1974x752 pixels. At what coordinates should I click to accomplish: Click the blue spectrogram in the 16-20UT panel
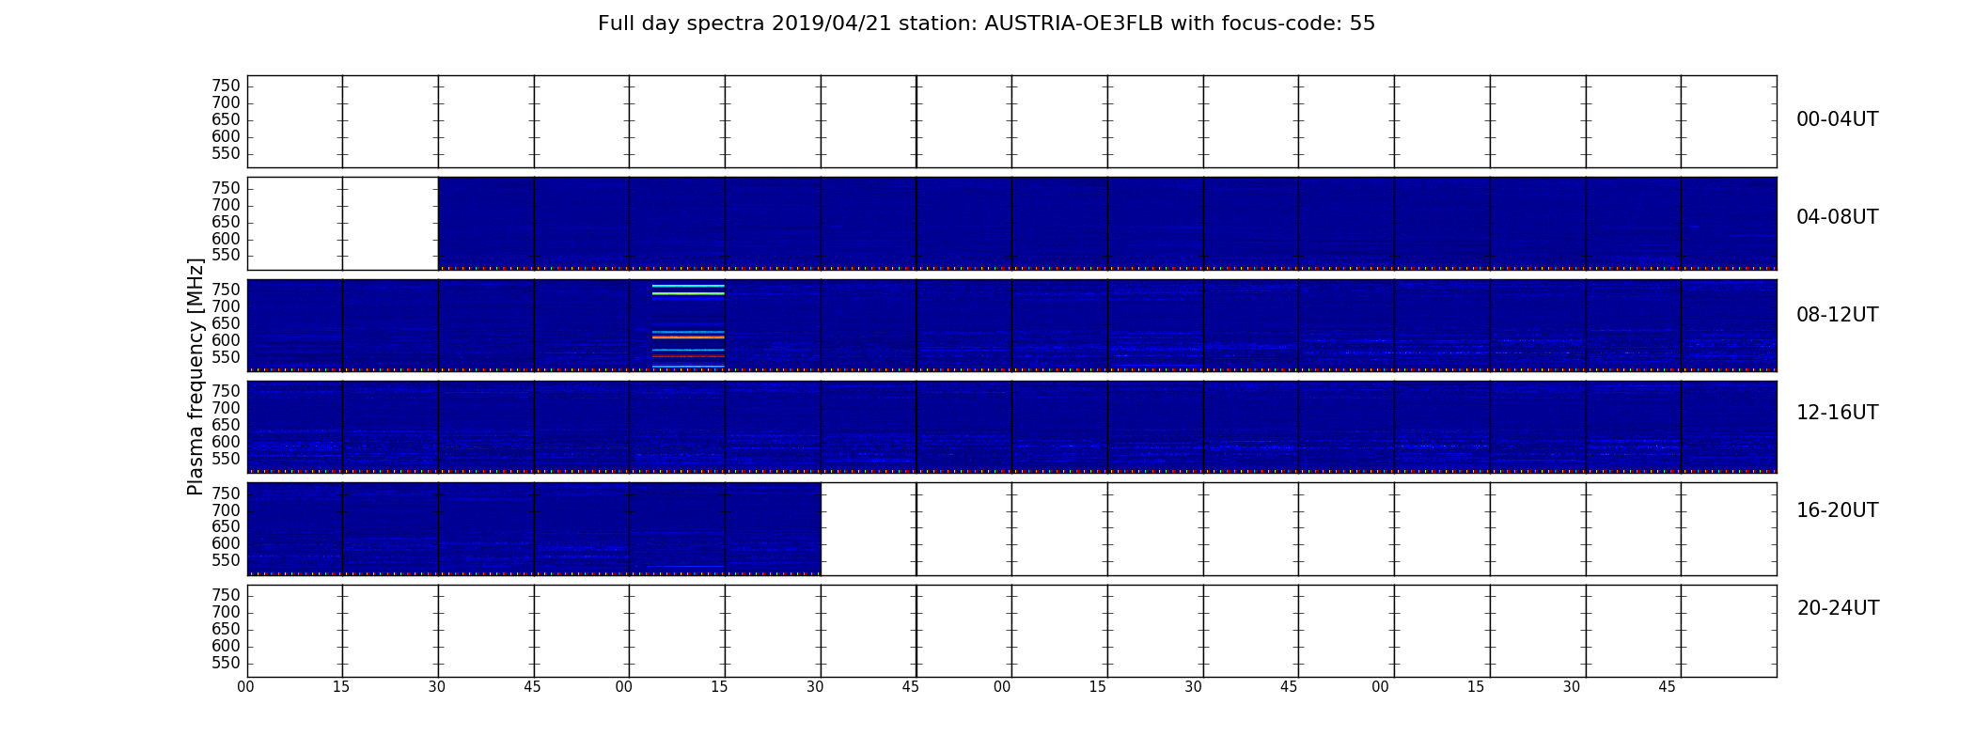[x=534, y=528]
